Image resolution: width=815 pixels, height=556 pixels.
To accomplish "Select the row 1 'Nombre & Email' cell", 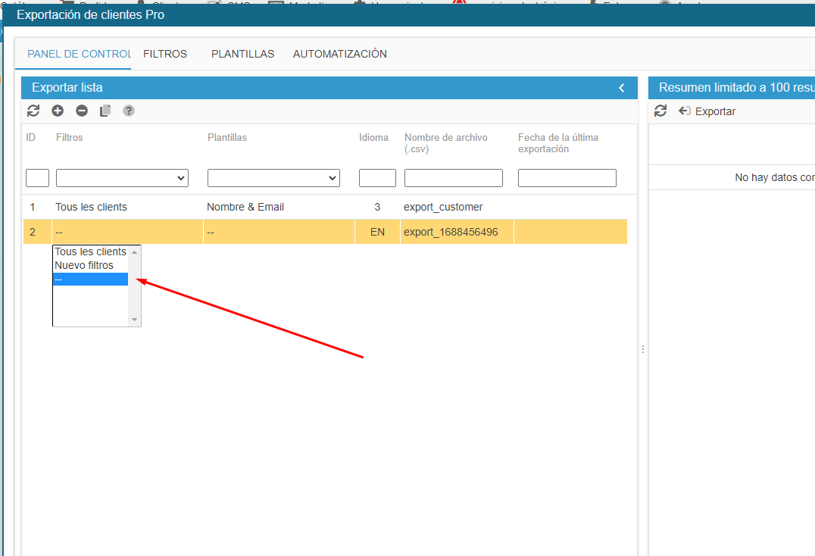I will (245, 207).
